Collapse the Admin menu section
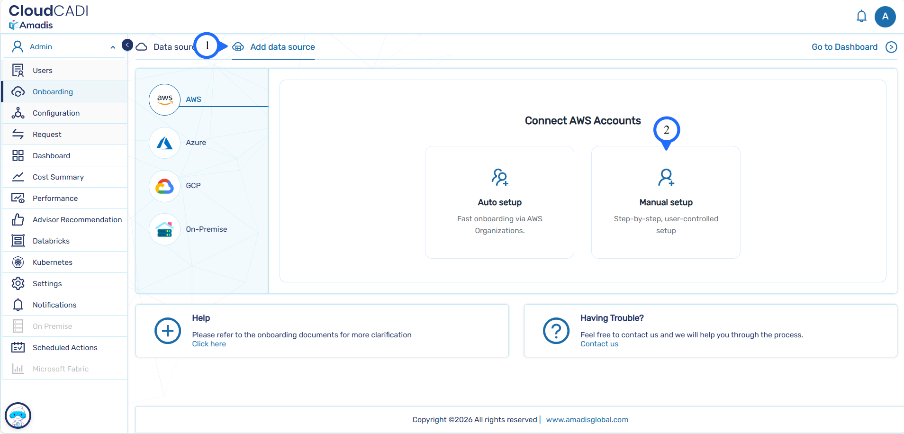The image size is (904, 434). (x=113, y=47)
